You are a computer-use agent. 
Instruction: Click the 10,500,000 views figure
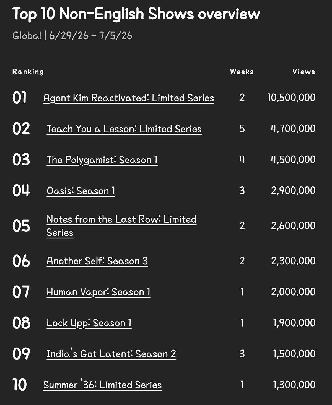coord(291,98)
